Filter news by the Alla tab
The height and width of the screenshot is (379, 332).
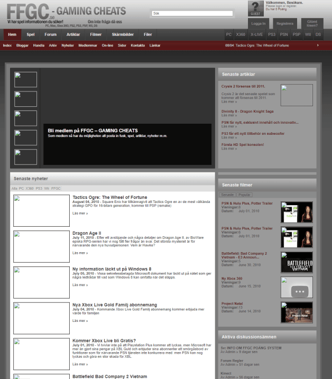click(x=14, y=189)
